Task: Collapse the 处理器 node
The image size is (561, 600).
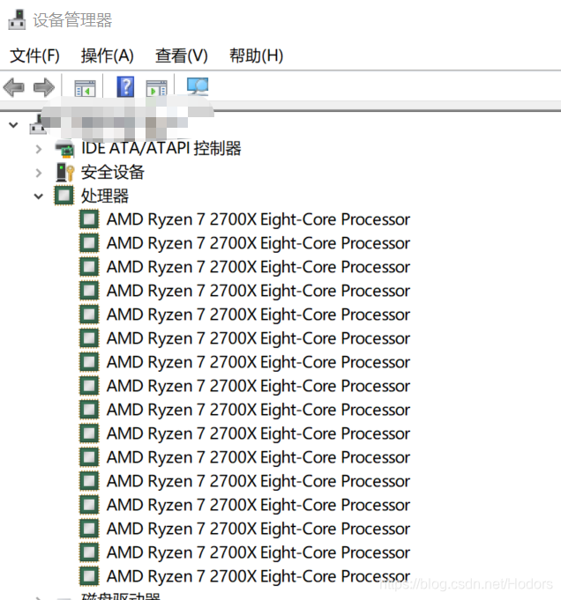Action: click(38, 196)
